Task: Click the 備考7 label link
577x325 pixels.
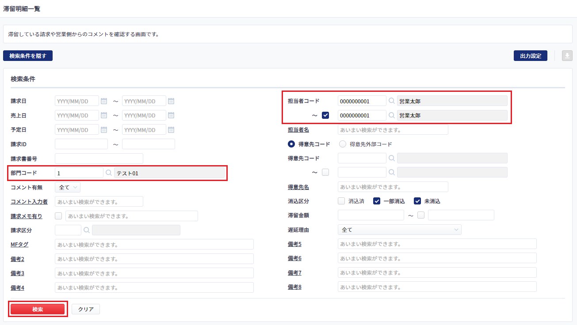Action: click(x=294, y=272)
